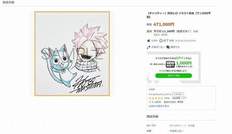Click the 本人確認済 verification icon
232x134 pixels.
click(x=150, y=102)
